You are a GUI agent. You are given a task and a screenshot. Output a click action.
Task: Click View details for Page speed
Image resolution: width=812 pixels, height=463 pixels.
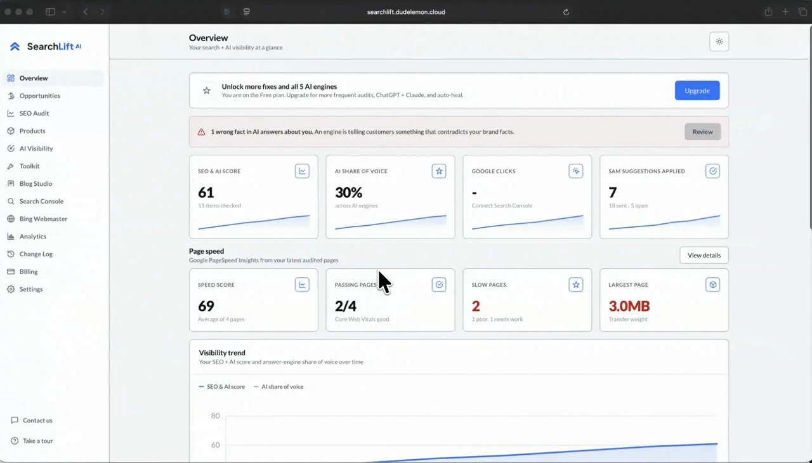[x=704, y=255]
